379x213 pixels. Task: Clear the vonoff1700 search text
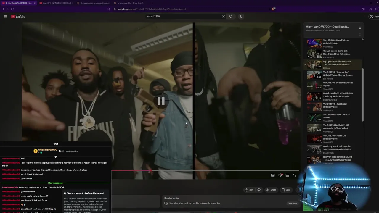224,17
